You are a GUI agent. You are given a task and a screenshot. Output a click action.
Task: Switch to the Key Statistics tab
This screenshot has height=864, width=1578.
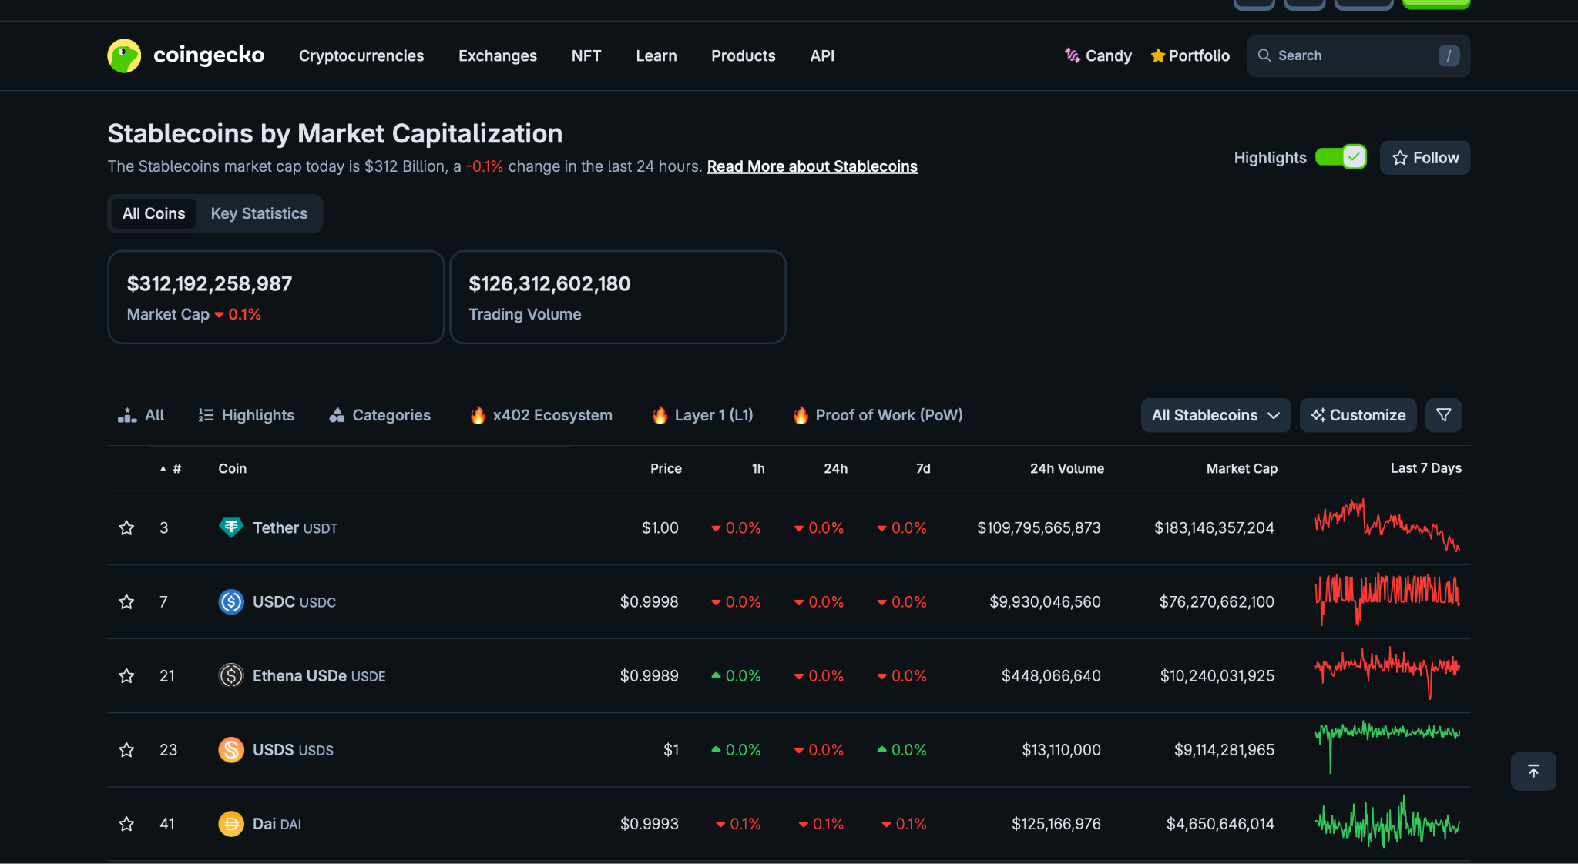point(259,213)
